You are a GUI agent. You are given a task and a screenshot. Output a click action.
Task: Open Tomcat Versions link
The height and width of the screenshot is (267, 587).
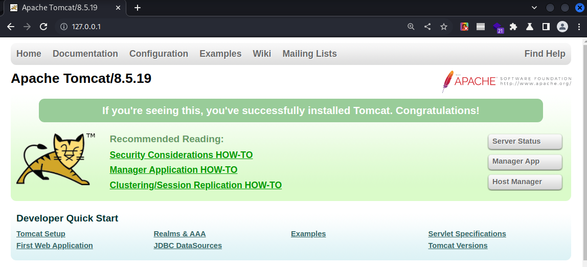[x=458, y=246]
